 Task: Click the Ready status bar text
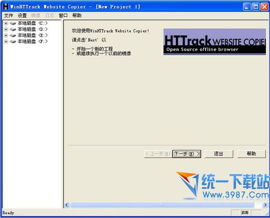(8, 213)
